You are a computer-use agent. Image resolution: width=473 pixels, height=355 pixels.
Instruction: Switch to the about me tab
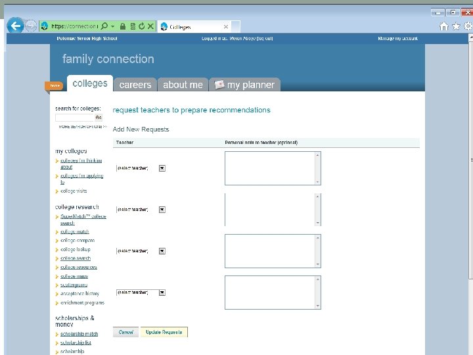(x=183, y=85)
